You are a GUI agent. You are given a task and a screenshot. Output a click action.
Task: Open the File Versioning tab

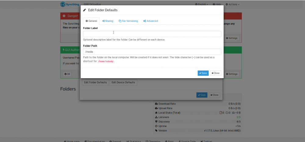[128, 21]
